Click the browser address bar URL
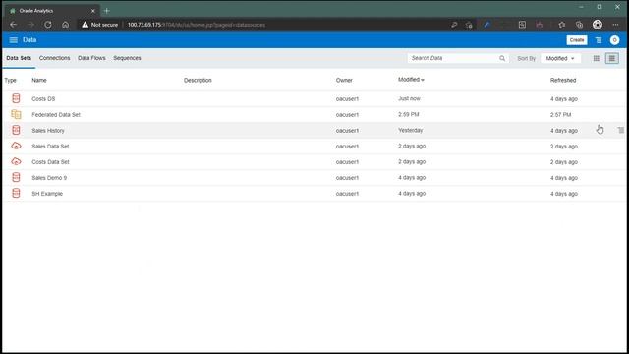The image size is (629, 354). click(x=197, y=25)
